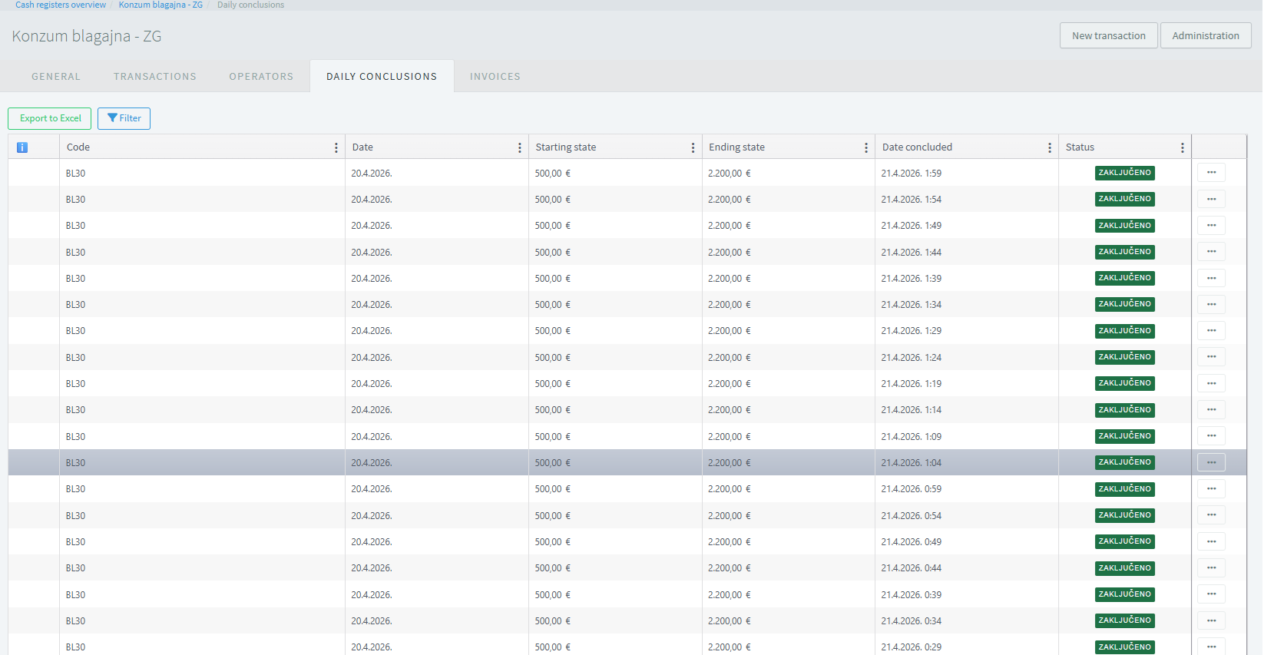Open the Date column options menu
The image size is (1264, 655).
point(519,147)
